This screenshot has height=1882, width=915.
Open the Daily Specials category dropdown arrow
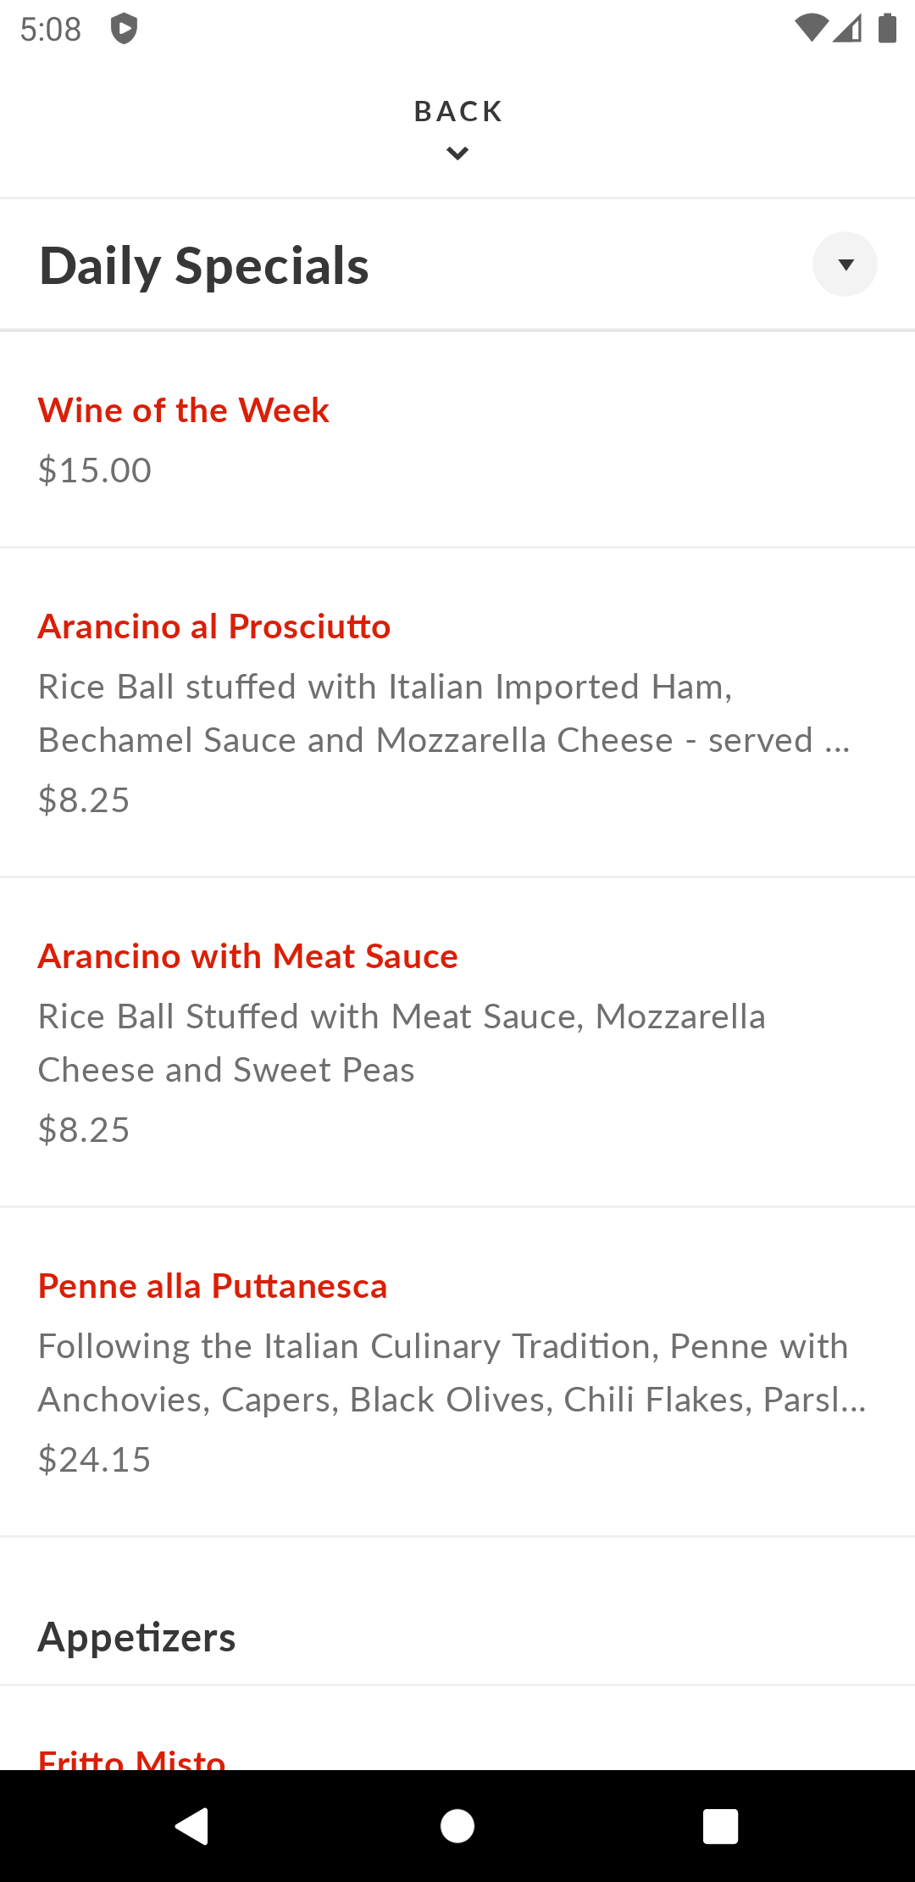[845, 264]
